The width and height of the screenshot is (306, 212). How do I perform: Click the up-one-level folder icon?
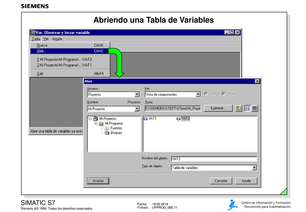click(x=238, y=108)
